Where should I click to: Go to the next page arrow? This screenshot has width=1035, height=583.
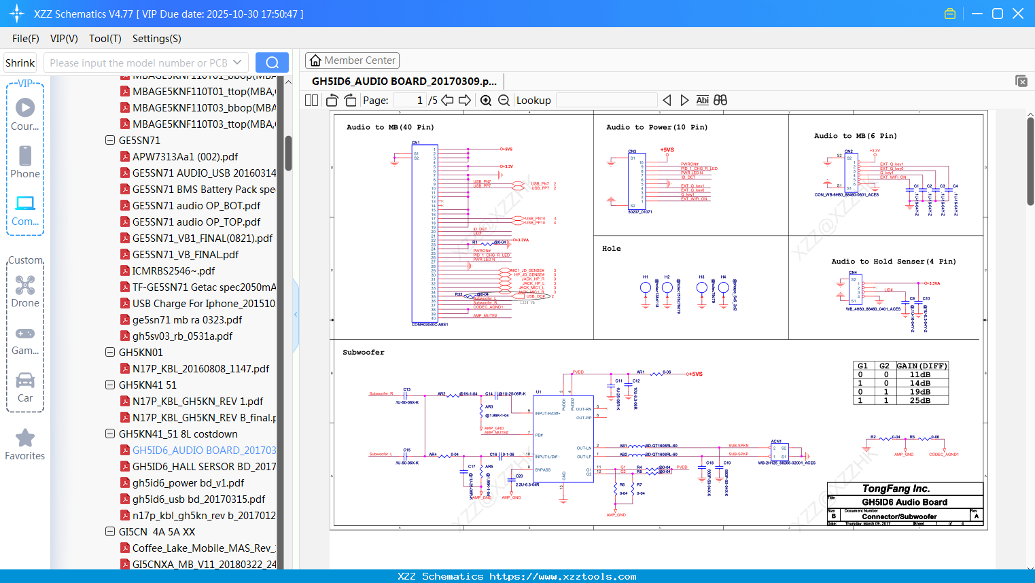click(x=465, y=101)
